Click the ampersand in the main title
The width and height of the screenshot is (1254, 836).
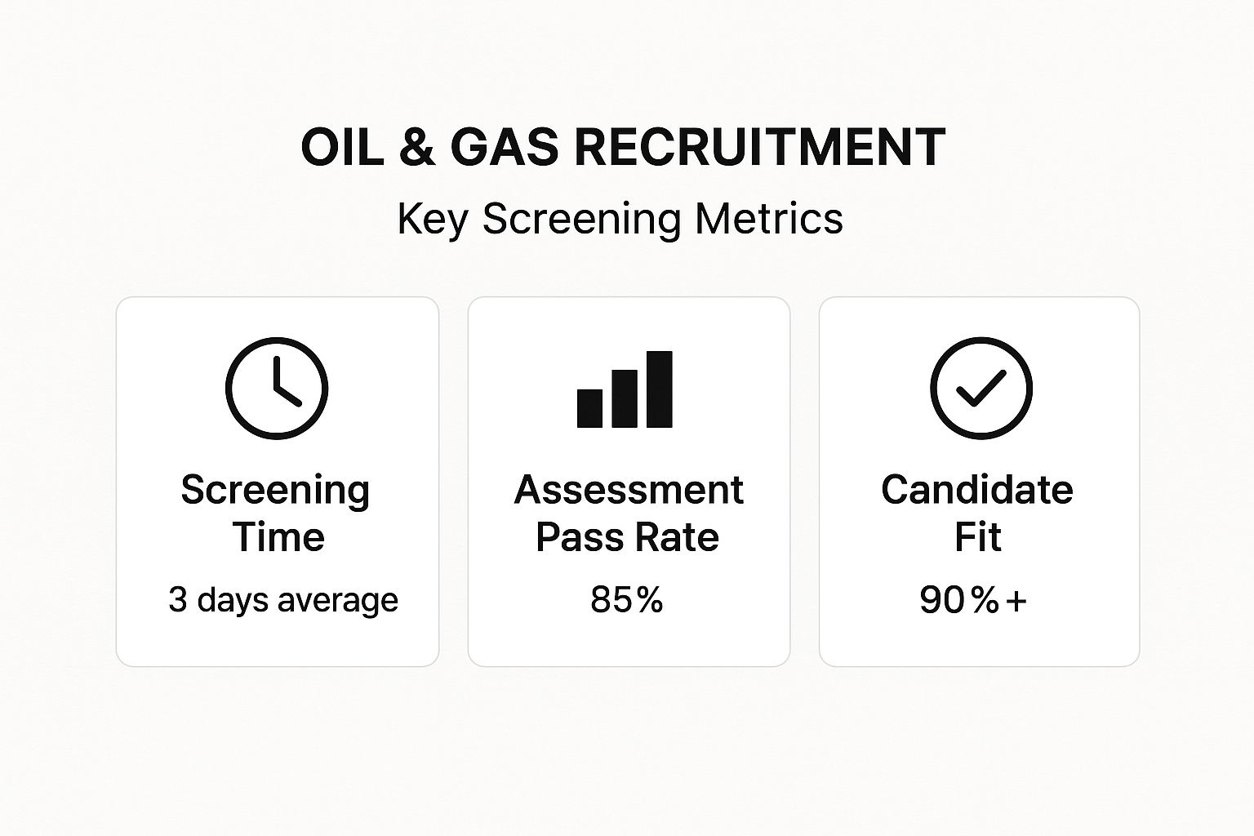(x=417, y=148)
